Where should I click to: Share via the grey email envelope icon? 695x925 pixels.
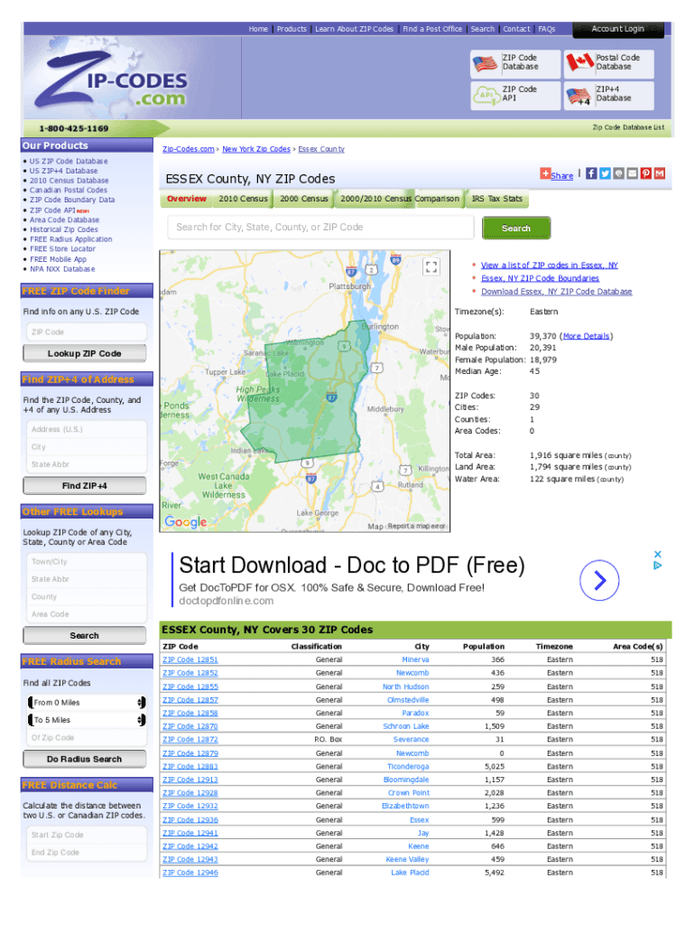(632, 173)
